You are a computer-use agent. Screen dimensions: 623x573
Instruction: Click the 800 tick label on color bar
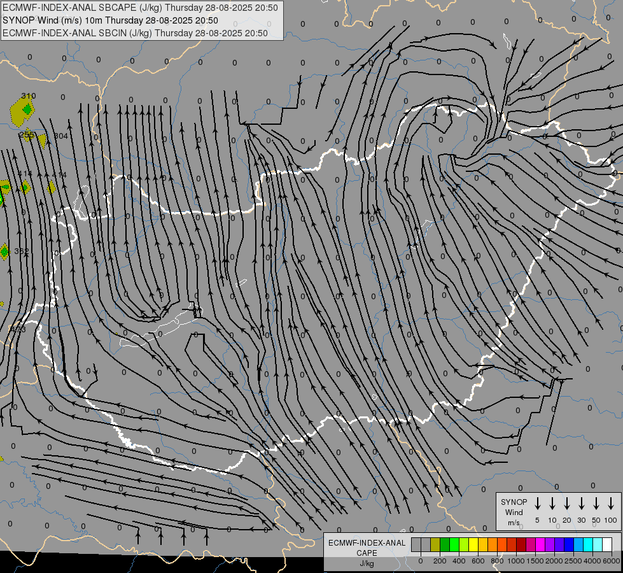[x=497, y=561]
